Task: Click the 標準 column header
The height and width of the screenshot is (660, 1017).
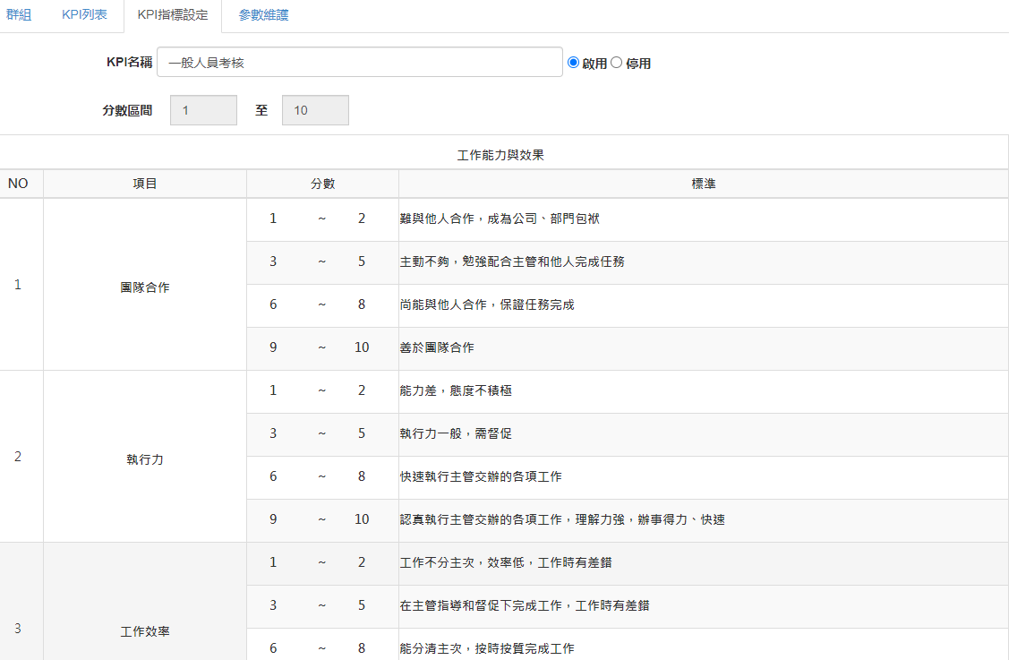Action: pos(703,184)
